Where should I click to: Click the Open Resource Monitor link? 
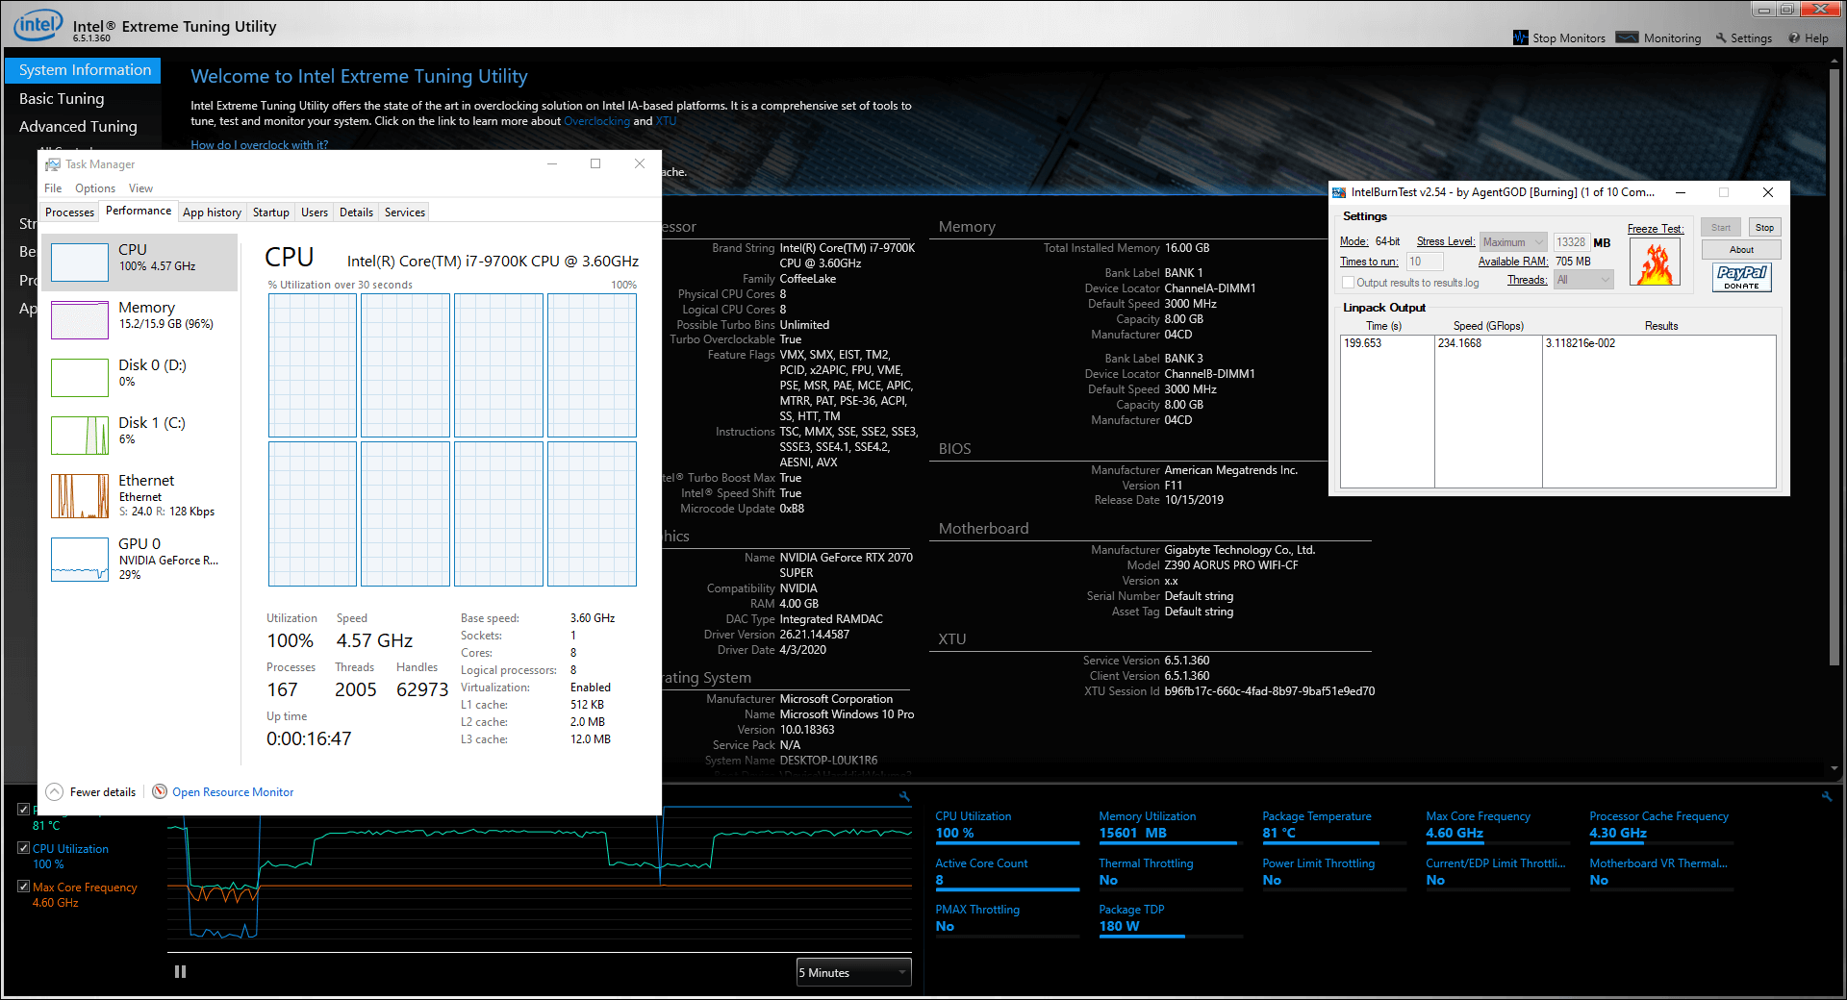(x=233, y=792)
